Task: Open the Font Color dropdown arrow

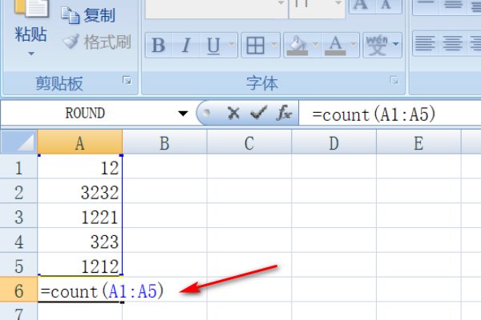Action: click(x=354, y=45)
